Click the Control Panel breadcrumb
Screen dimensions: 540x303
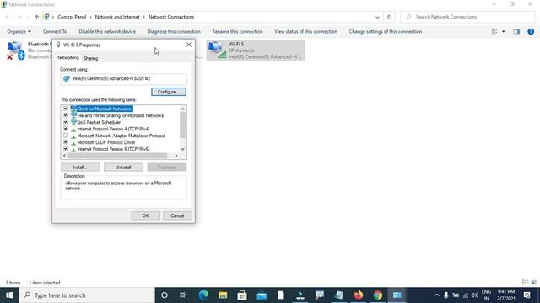click(72, 17)
